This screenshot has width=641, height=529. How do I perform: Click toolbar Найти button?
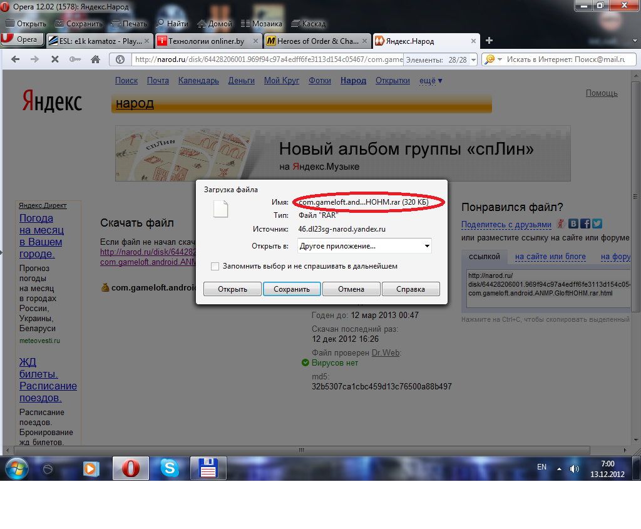coord(173,24)
